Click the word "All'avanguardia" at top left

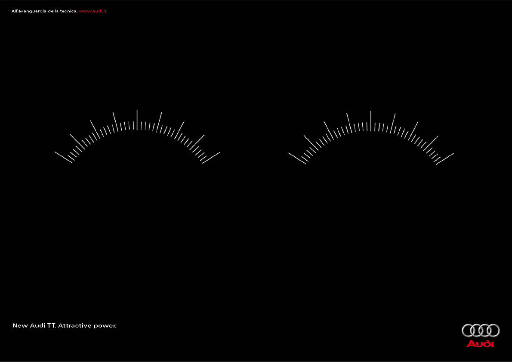[x=25, y=11]
